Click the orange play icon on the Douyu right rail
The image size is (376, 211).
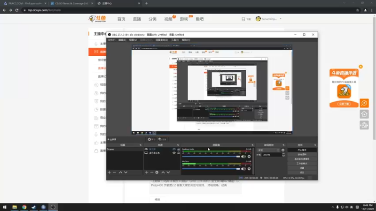point(364,103)
